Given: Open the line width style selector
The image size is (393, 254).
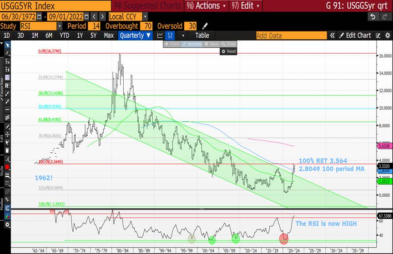Looking at the screenshot, I should click(x=8, y=175).
